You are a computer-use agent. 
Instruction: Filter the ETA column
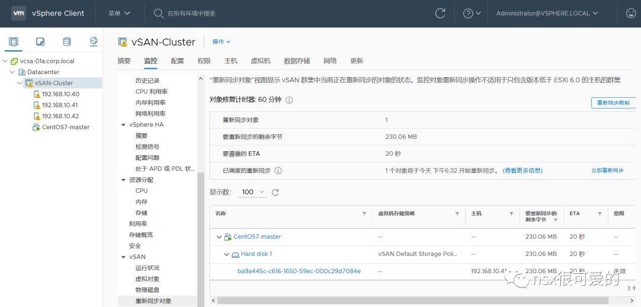[599, 213]
